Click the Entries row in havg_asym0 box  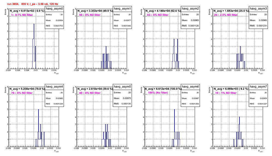coord(54,15)
